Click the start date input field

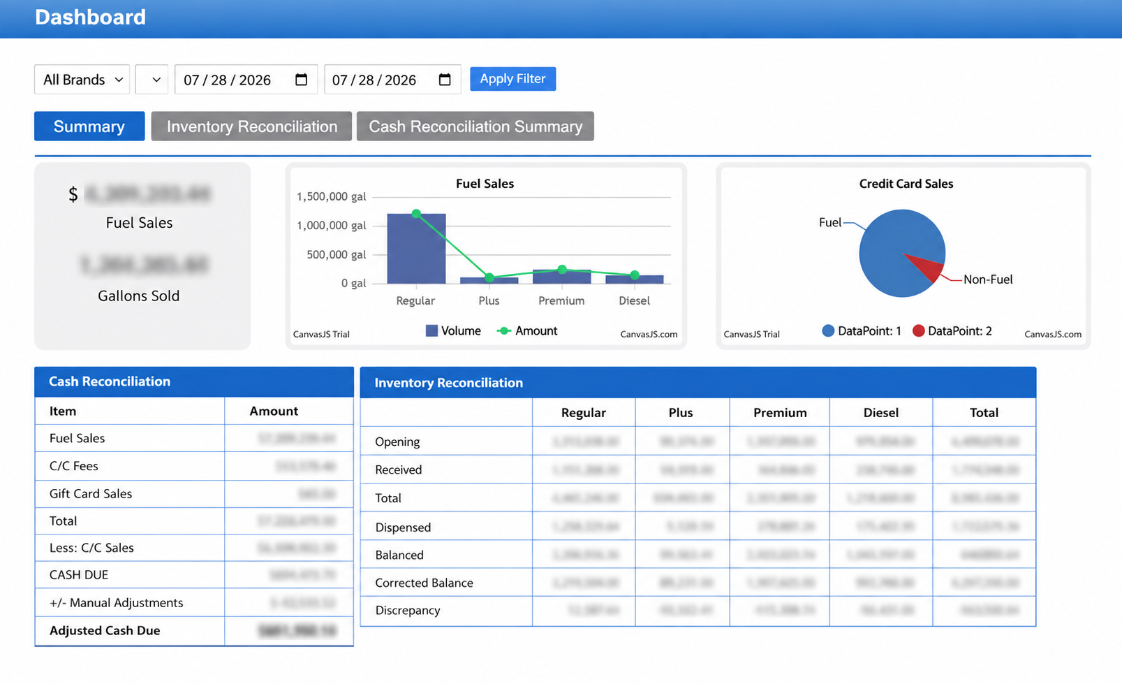(246, 80)
